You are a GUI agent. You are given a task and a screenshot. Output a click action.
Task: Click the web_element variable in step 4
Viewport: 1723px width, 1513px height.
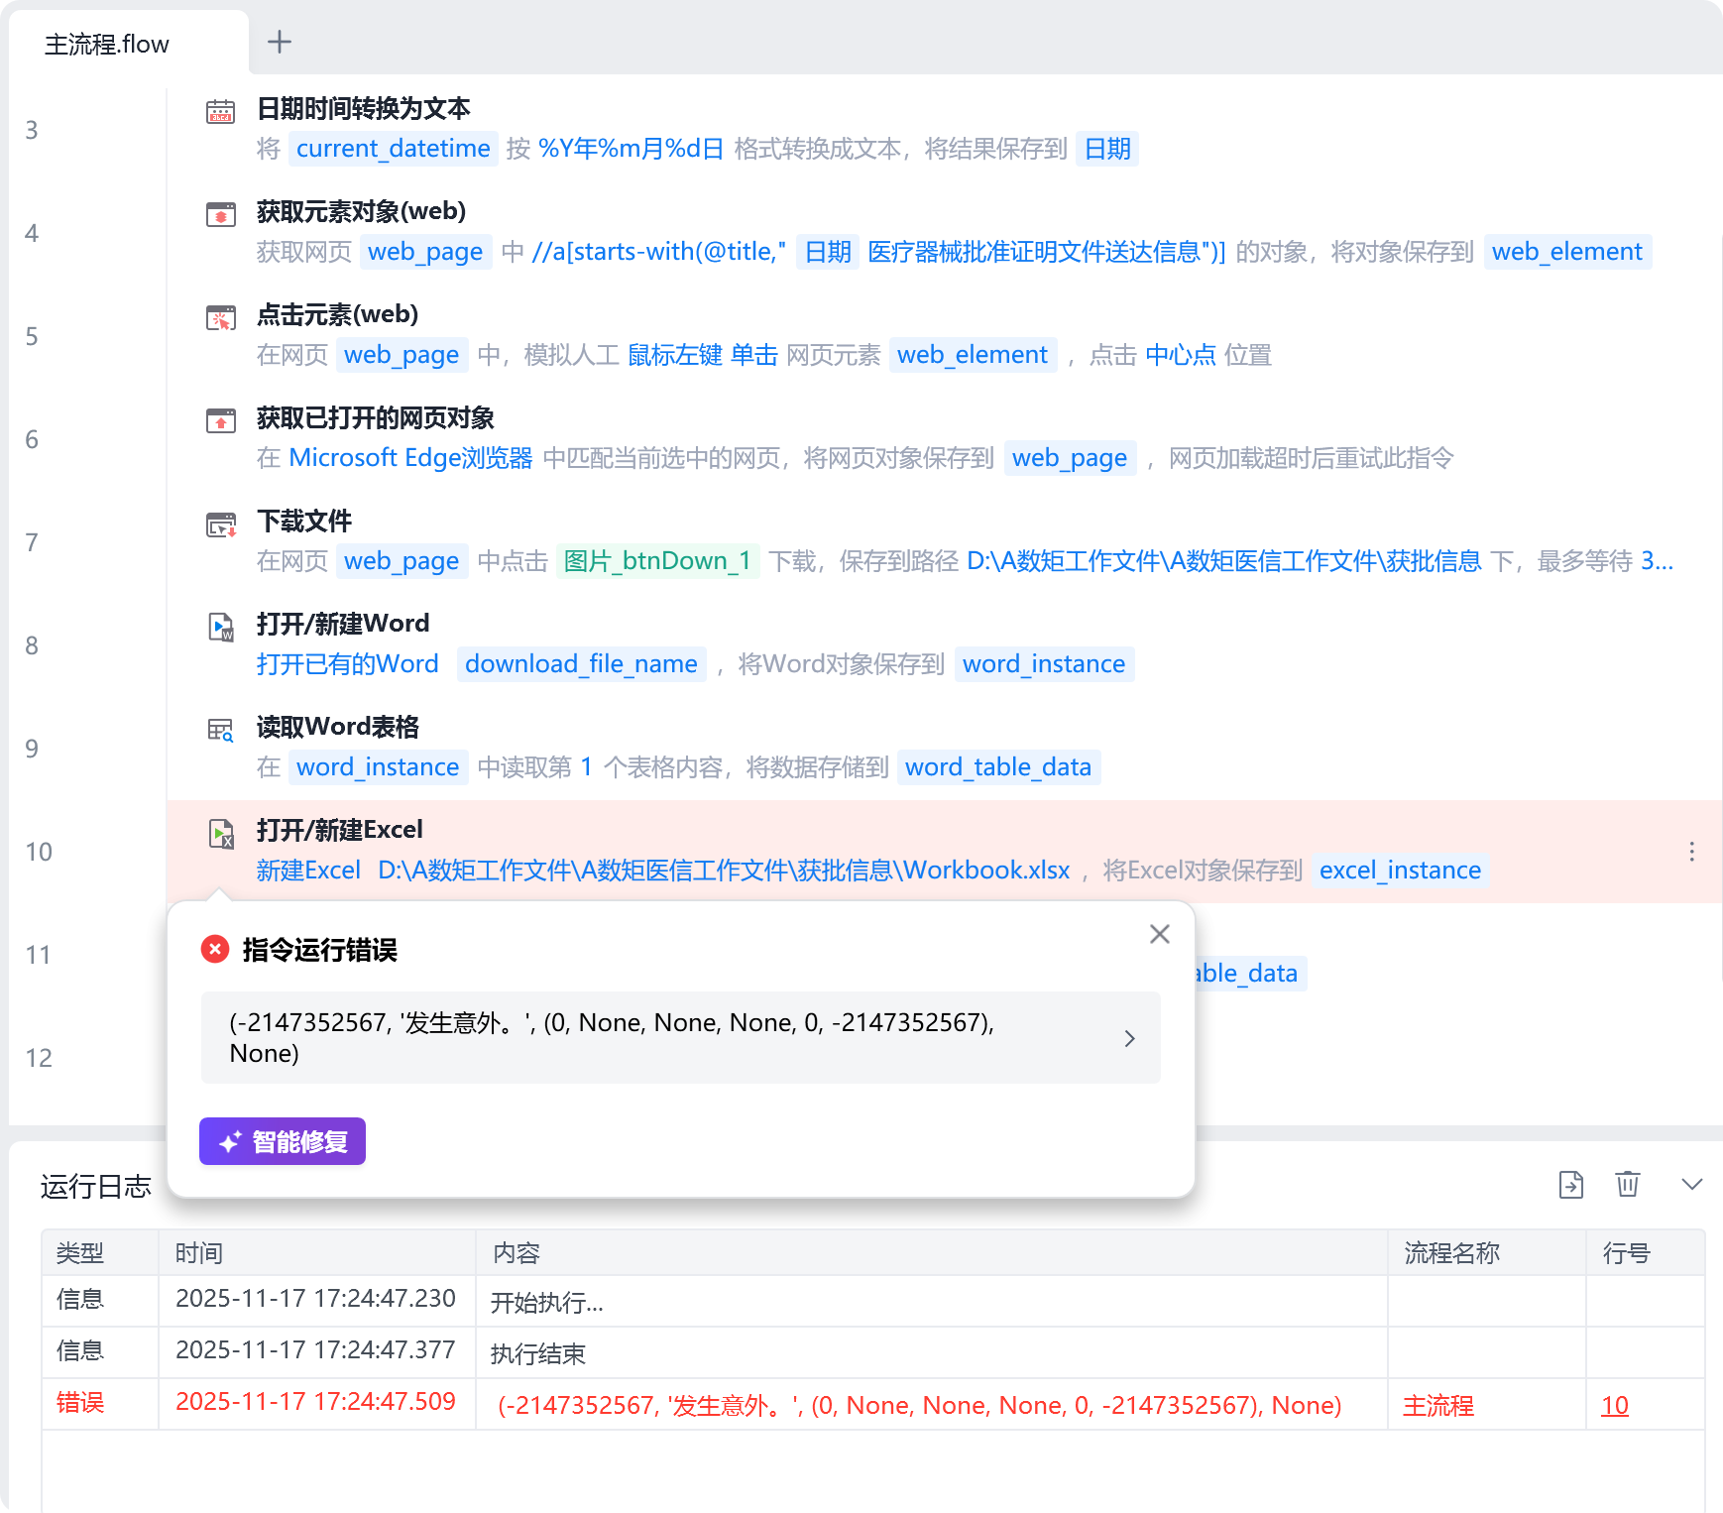click(x=1567, y=252)
